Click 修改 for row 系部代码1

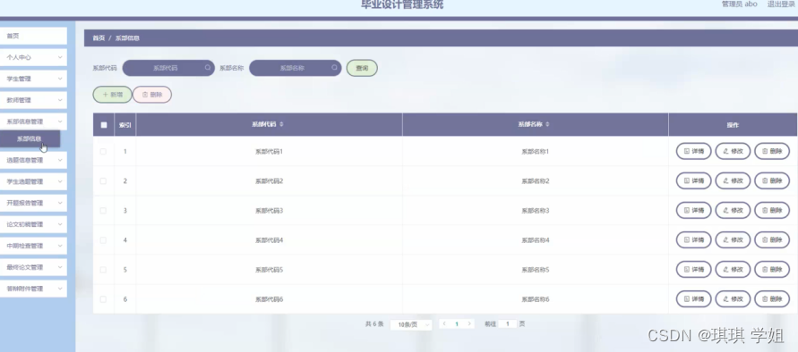[733, 151]
